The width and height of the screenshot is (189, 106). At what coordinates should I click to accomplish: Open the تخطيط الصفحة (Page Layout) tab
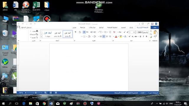(112, 27)
